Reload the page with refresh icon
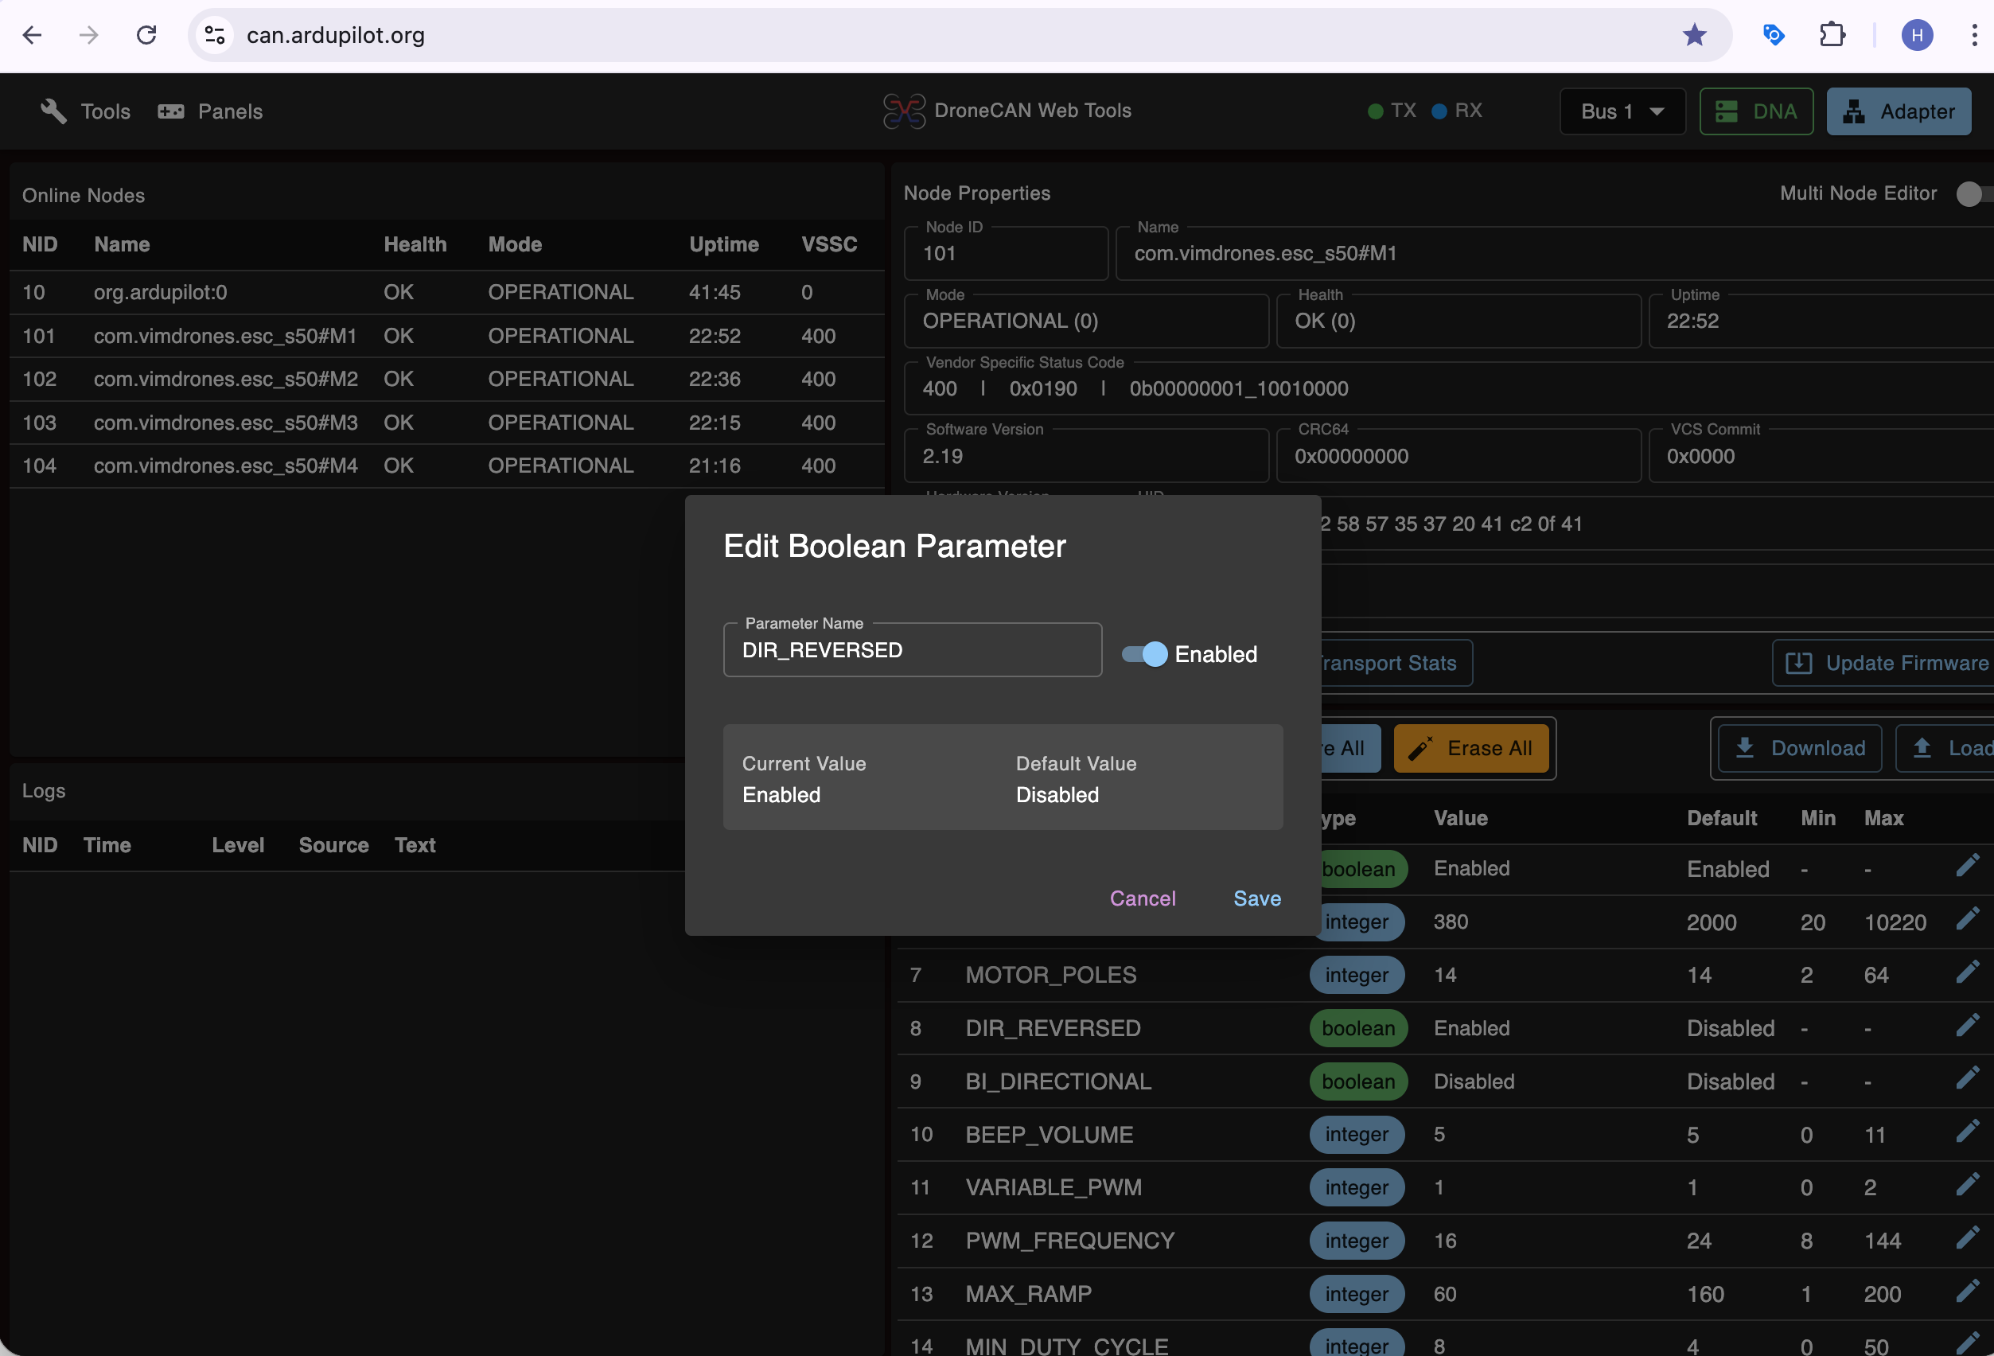 [146, 35]
